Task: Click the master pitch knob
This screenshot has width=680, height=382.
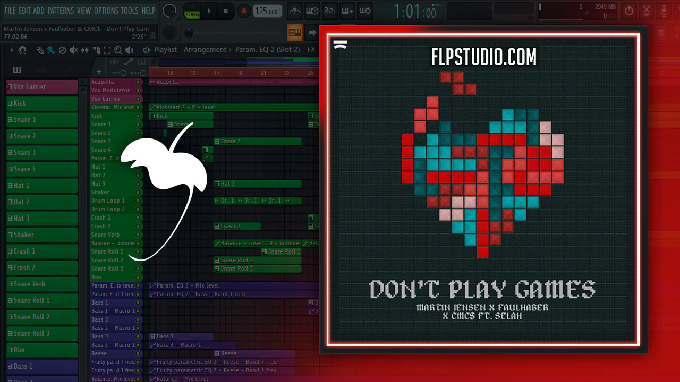Action: 169,32
